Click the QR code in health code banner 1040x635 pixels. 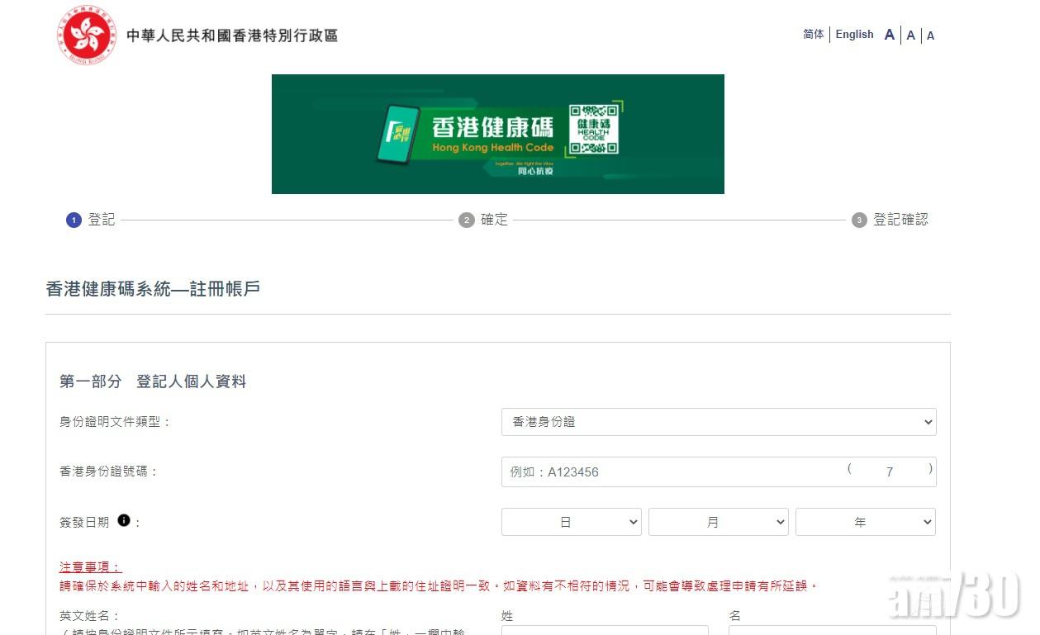[593, 129]
